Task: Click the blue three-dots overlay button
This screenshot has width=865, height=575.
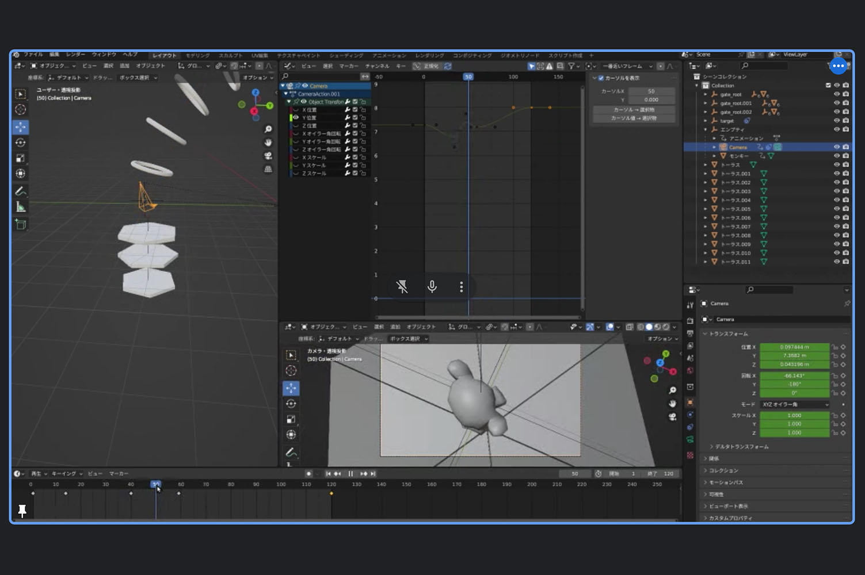Action: [x=838, y=66]
